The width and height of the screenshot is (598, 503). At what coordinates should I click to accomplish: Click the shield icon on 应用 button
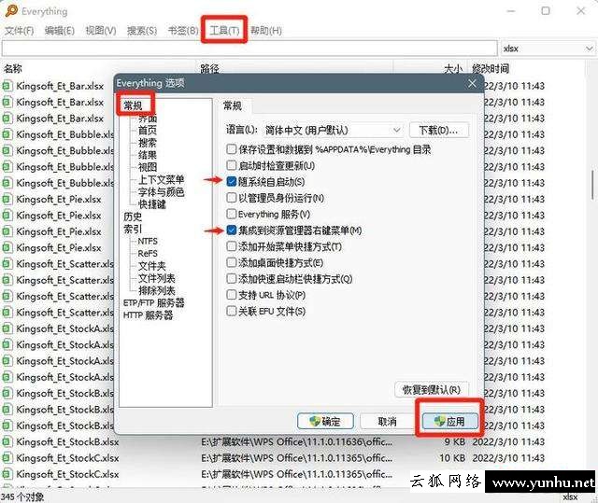click(439, 421)
